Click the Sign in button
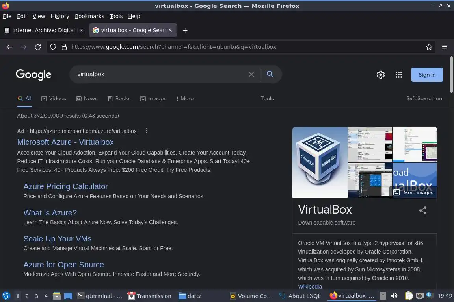The image size is (454, 302). pyautogui.click(x=427, y=75)
